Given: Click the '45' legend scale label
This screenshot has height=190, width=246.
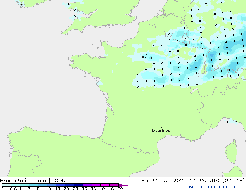Looking at the screenshot, I should pos(111,188).
